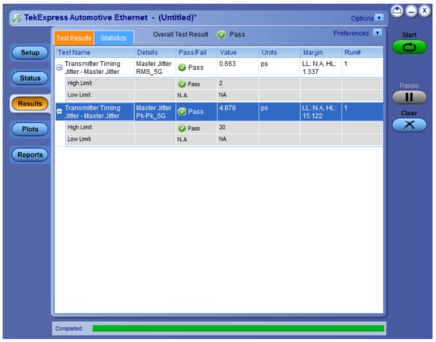
Task: Collapse the Master Jitter RMS_5G test row
Action: [x=60, y=68]
